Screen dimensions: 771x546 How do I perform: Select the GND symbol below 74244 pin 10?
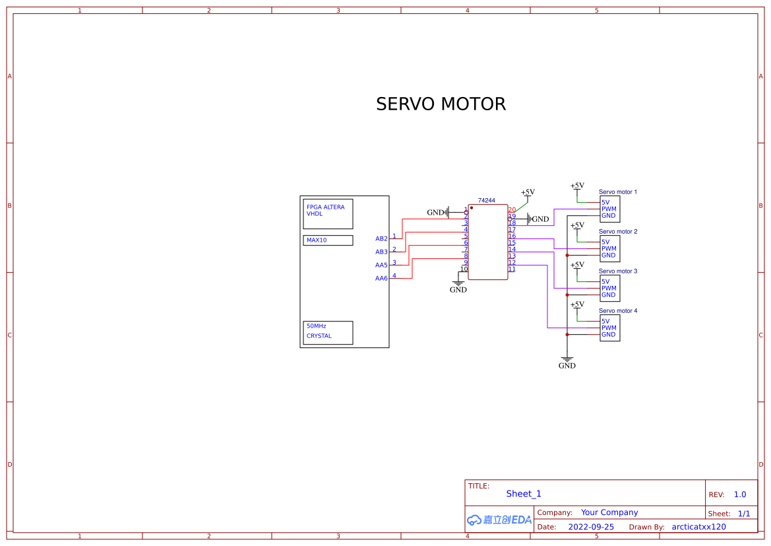coord(458,285)
